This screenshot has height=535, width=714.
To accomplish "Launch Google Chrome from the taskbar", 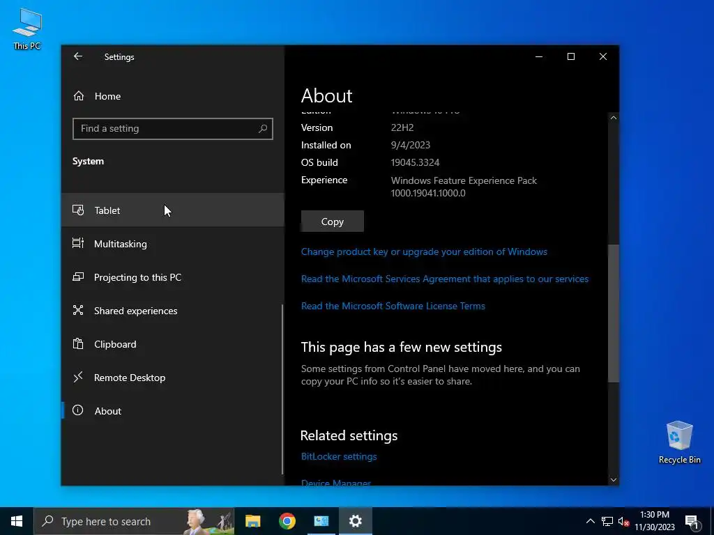I will click(x=287, y=521).
